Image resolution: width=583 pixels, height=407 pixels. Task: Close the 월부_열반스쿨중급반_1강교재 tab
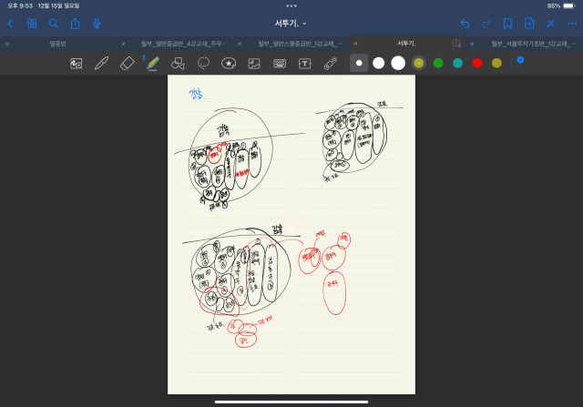pyautogui.click(x=240, y=44)
